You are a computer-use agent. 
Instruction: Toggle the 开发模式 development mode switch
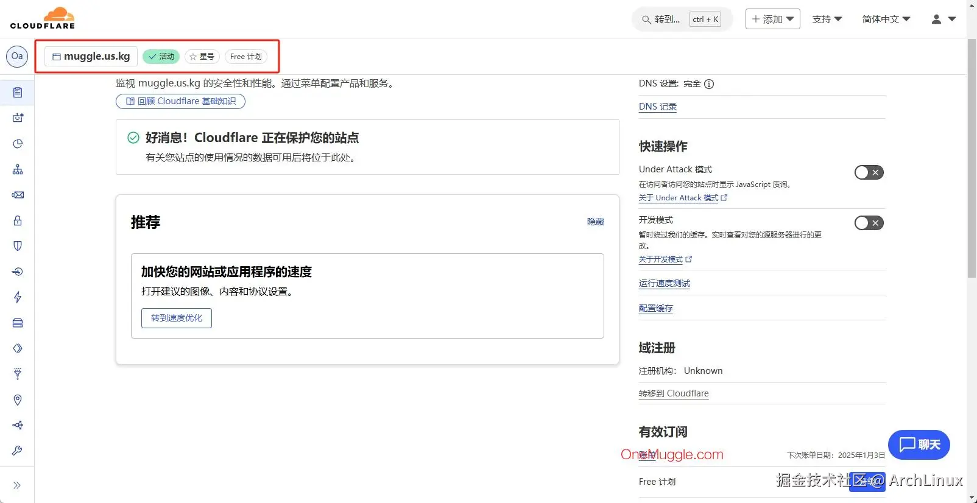[x=869, y=223]
